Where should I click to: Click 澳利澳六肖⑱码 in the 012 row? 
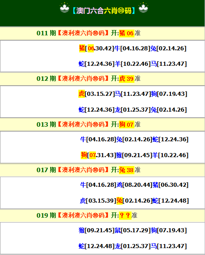[x=83, y=78]
